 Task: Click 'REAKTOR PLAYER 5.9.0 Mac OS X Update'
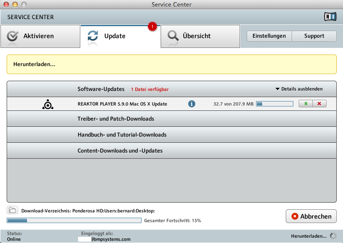pyautogui.click(x=122, y=104)
